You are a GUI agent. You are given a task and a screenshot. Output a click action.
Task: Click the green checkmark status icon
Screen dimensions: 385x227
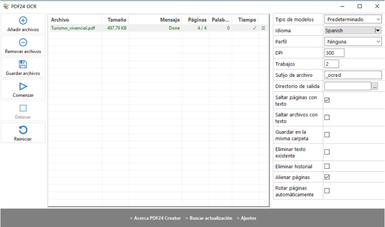coord(254,28)
